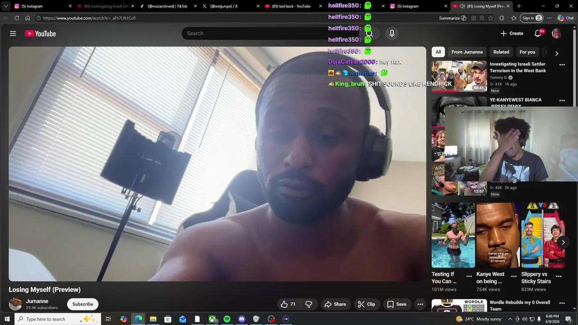Select the From Jumanne filter chip
The width and height of the screenshot is (578, 325).
pos(467,52)
